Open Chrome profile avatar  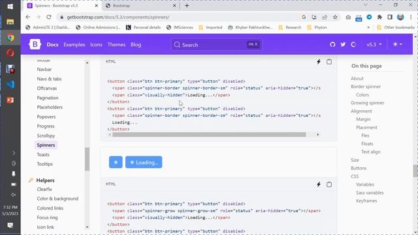pos(400,17)
